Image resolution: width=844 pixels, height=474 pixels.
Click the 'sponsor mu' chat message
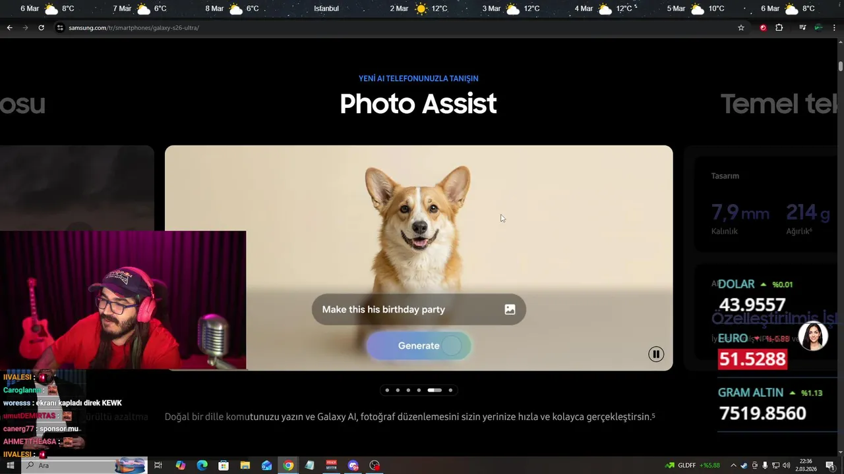click(x=59, y=429)
